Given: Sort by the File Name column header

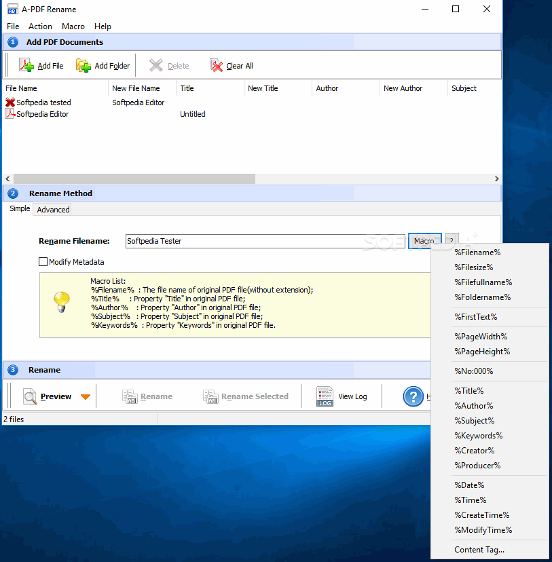Looking at the screenshot, I should pyautogui.click(x=55, y=88).
